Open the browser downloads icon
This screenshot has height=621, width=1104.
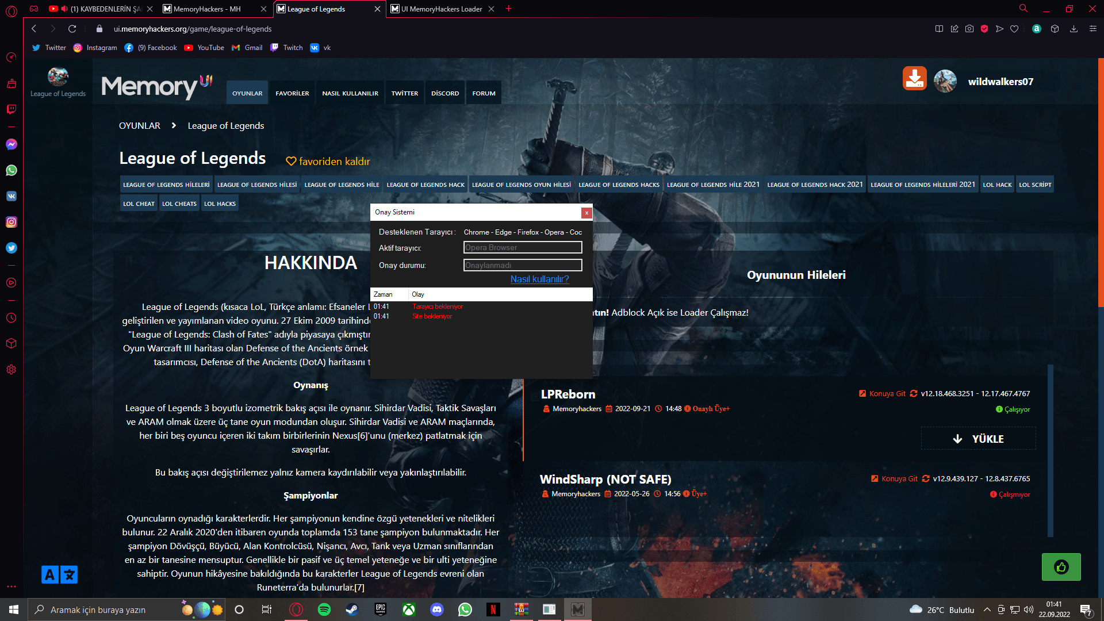(x=1074, y=29)
